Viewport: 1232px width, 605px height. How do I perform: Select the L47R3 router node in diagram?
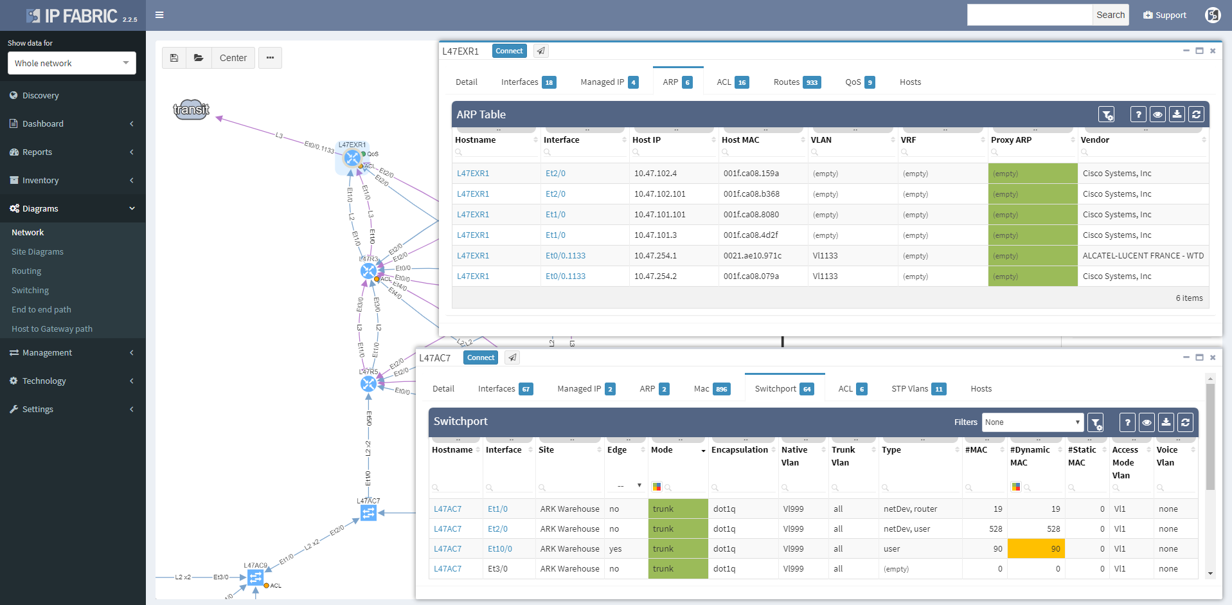[368, 271]
